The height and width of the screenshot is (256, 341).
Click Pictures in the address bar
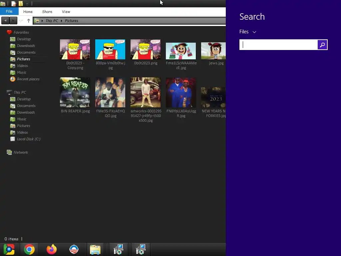tap(71, 21)
